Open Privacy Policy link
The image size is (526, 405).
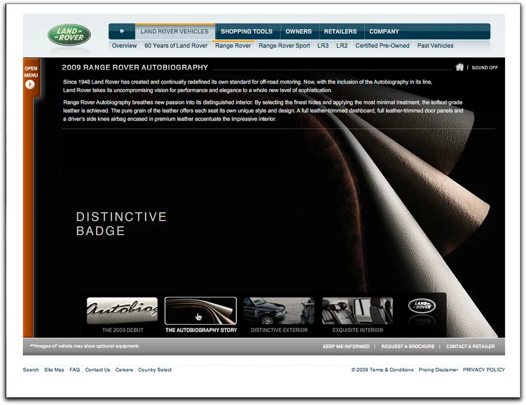(x=484, y=370)
